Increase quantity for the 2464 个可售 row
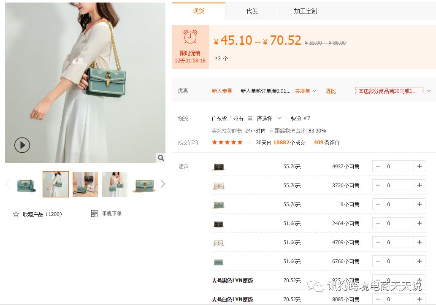 [419, 223]
